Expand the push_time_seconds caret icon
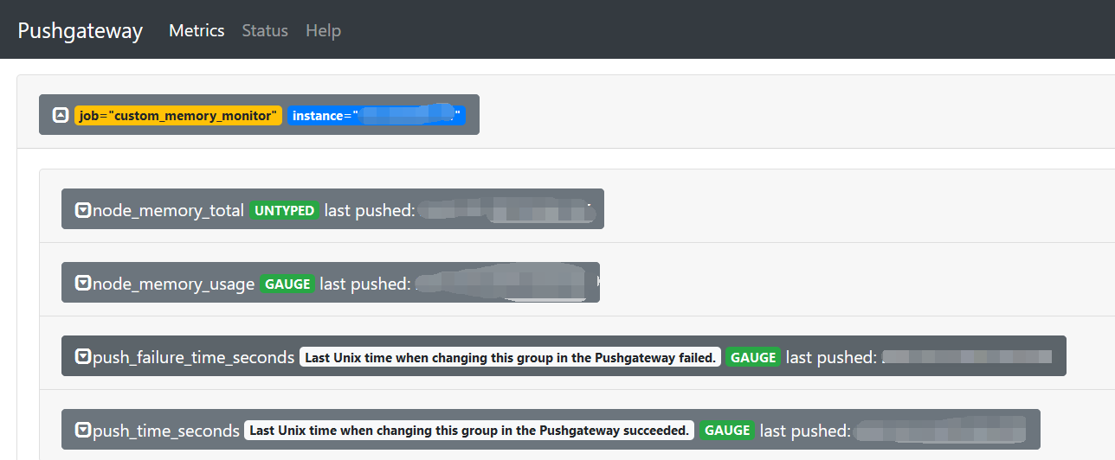The width and height of the screenshot is (1115, 460). click(x=83, y=430)
